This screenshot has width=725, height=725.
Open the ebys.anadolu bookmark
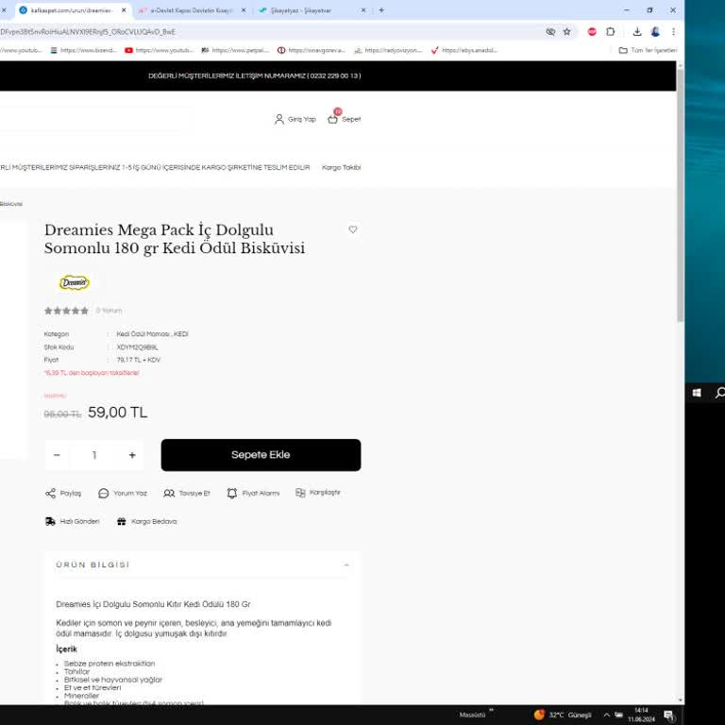(464, 50)
